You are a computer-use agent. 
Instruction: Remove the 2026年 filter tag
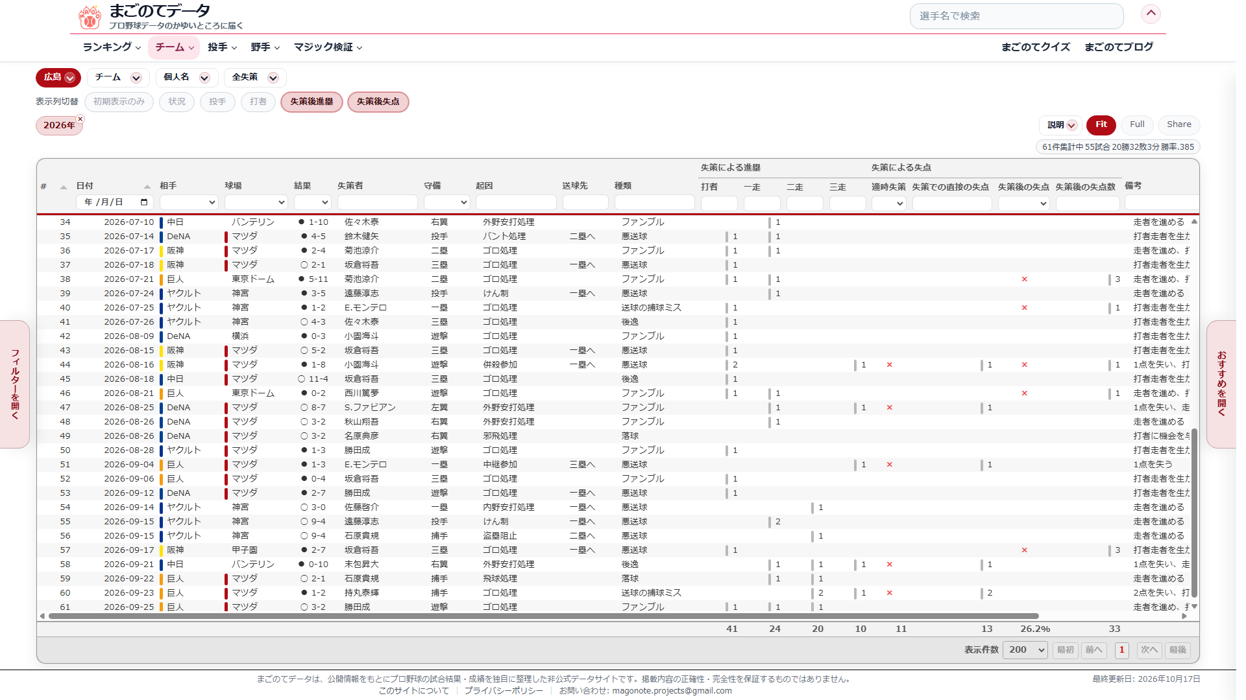click(x=80, y=119)
